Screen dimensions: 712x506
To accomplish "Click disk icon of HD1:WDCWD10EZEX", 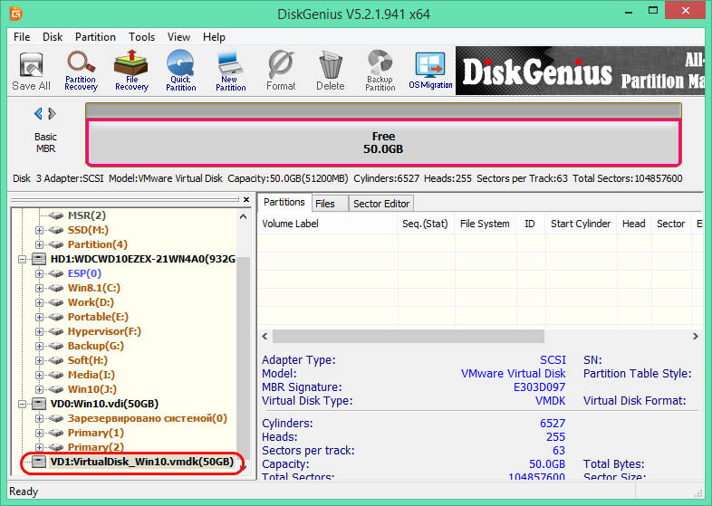I will coord(39,259).
